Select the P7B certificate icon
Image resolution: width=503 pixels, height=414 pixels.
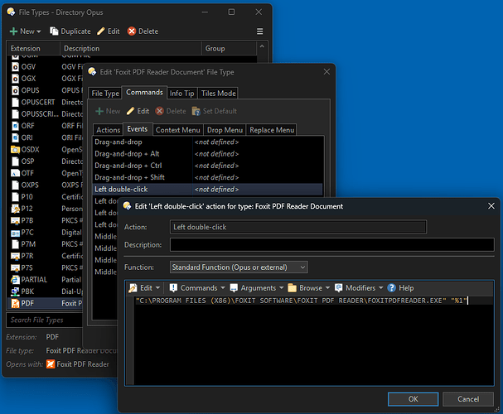coord(15,221)
